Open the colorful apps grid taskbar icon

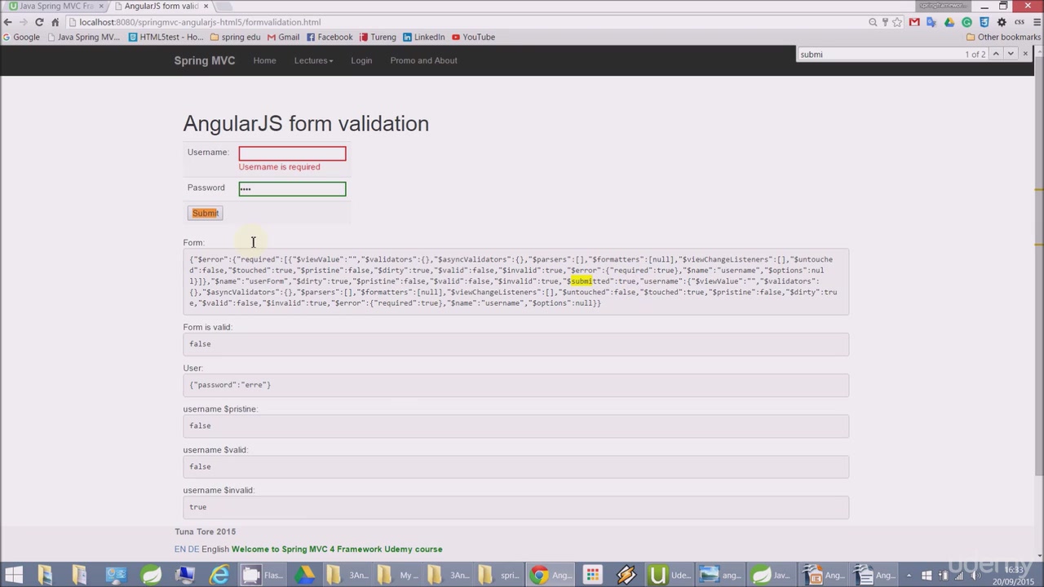click(592, 575)
